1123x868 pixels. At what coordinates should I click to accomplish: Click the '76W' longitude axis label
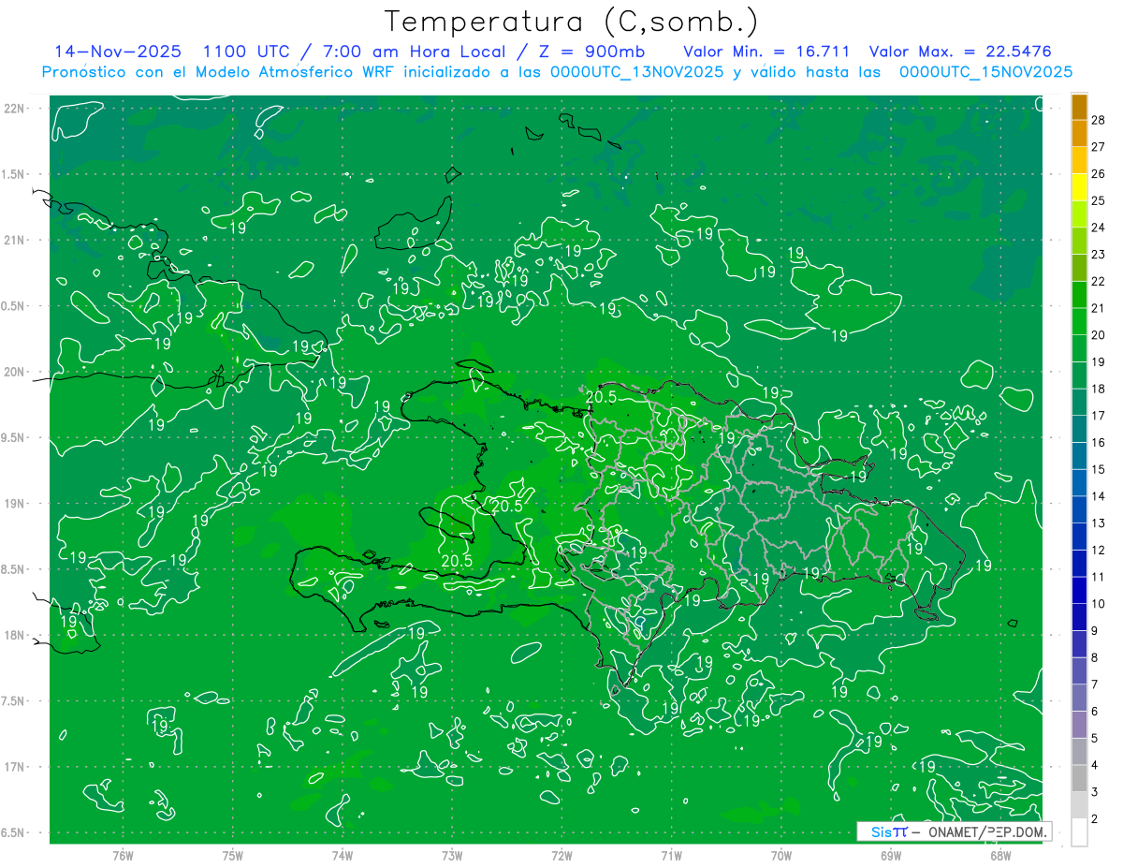click(123, 855)
